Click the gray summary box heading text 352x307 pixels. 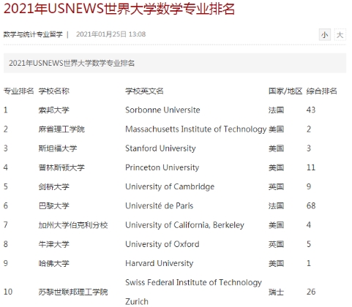[x=72, y=63]
